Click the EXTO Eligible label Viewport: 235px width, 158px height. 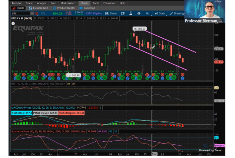[x=94, y=13]
